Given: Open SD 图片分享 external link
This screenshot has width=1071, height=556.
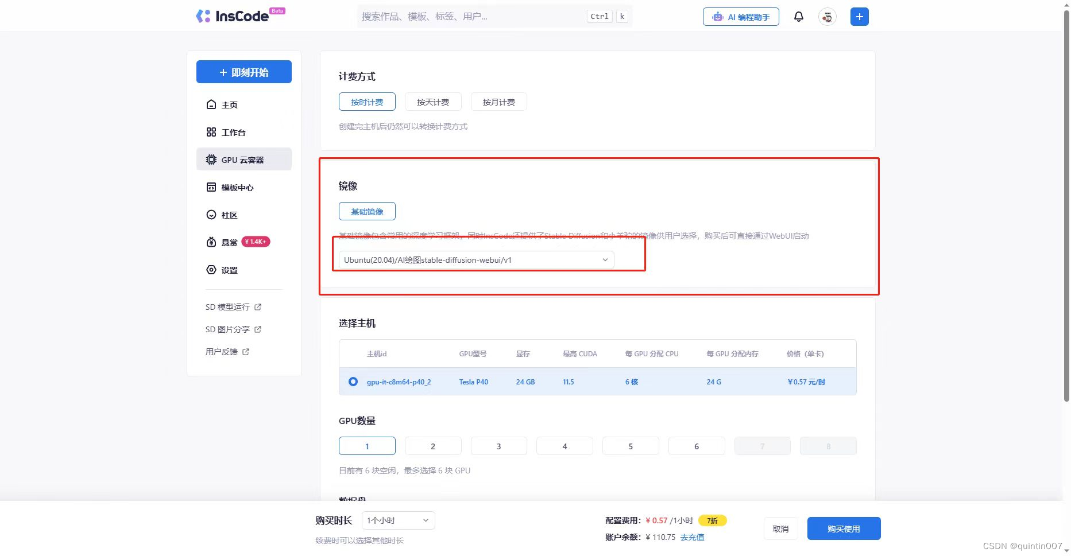Looking at the screenshot, I should point(233,329).
